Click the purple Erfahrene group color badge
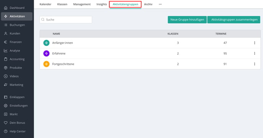263x138 pixels. (x=46, y=53)
